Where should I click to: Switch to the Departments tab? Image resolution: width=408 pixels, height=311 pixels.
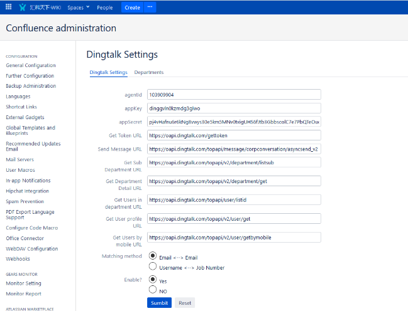(x=148, y=73)
